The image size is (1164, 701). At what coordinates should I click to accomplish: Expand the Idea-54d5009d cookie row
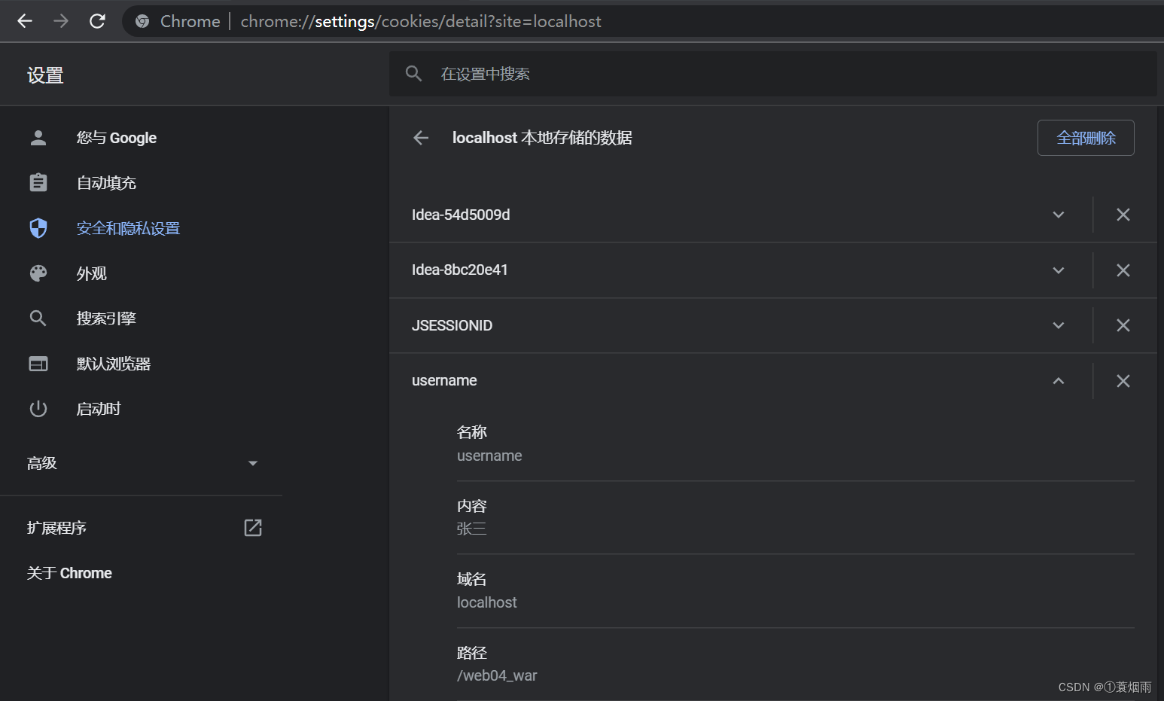coord(1059,215)
